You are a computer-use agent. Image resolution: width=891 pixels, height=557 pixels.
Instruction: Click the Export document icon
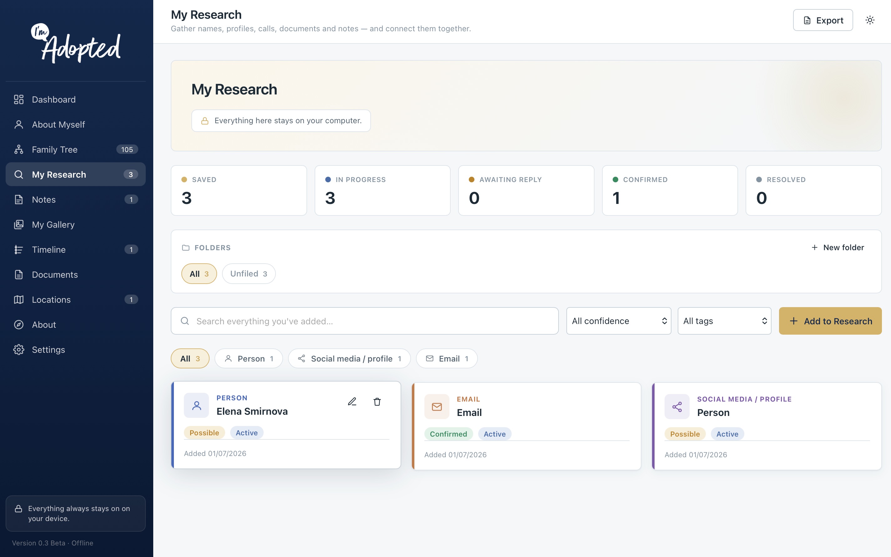[807, 21]
